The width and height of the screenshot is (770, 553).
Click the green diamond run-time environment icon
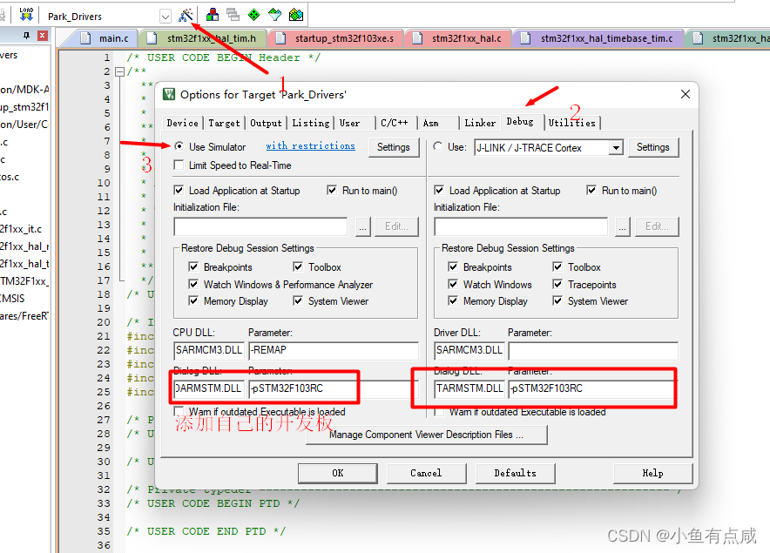[x=253, y=15]
